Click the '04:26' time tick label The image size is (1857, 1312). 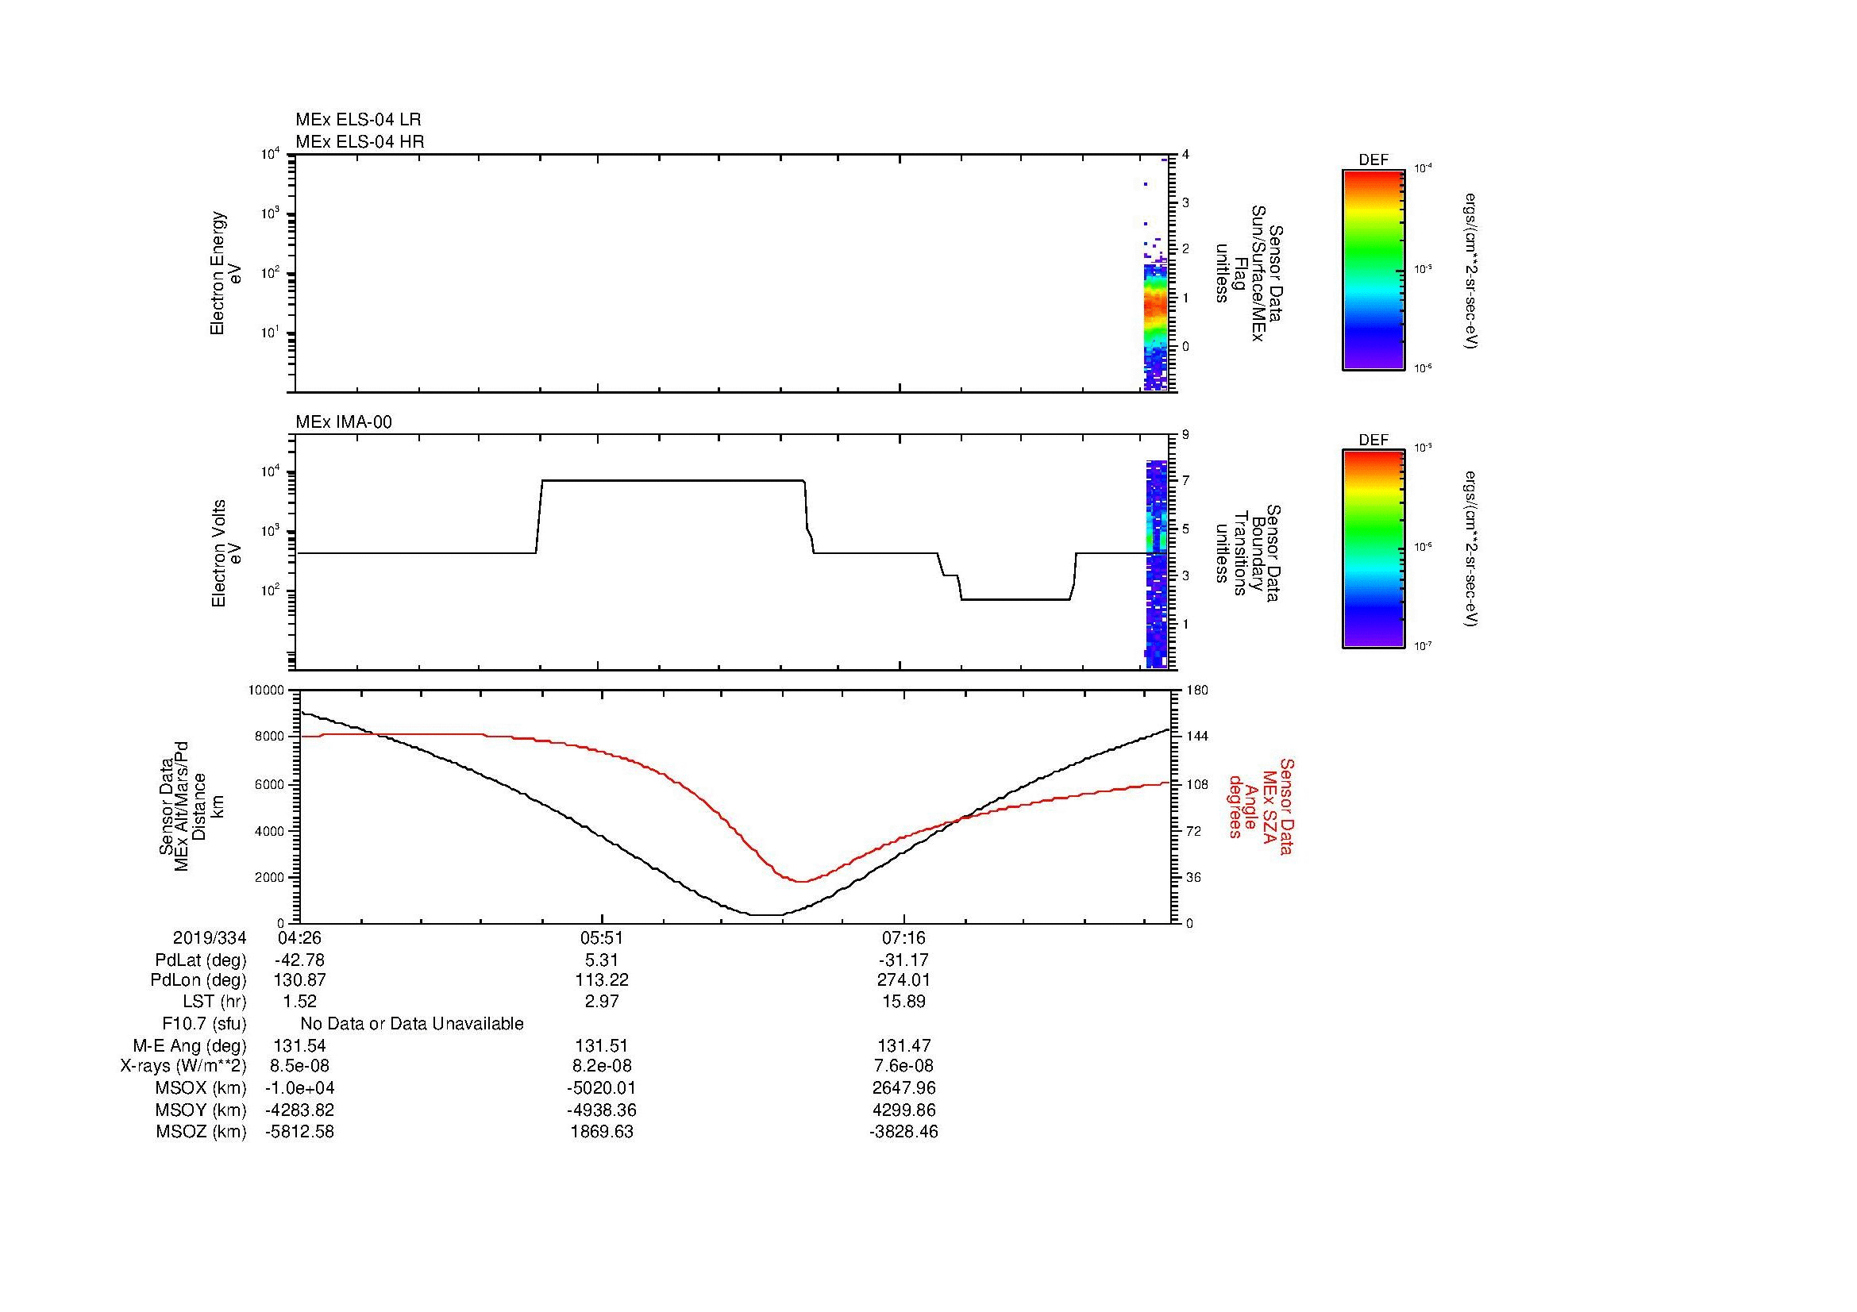(299, 937)
